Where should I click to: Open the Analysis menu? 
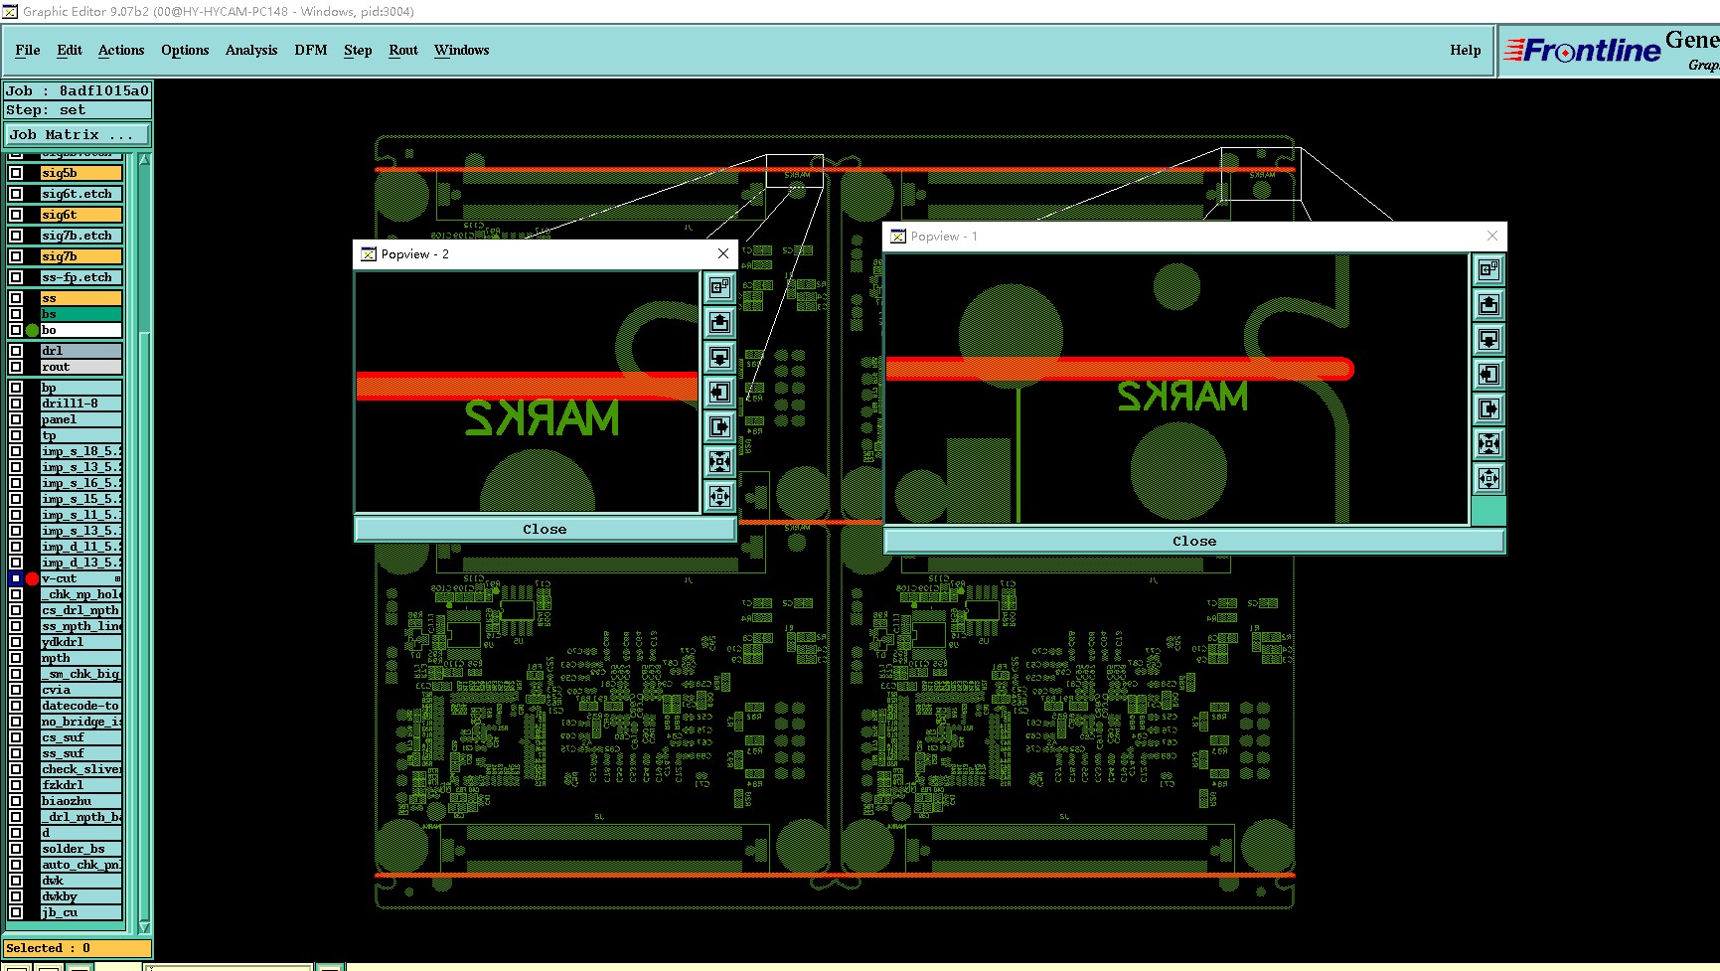pyautogui.click(x=251, y=50)
